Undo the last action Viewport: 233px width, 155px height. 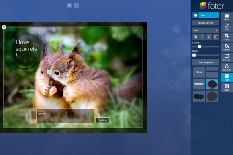(x=69, y=6)
